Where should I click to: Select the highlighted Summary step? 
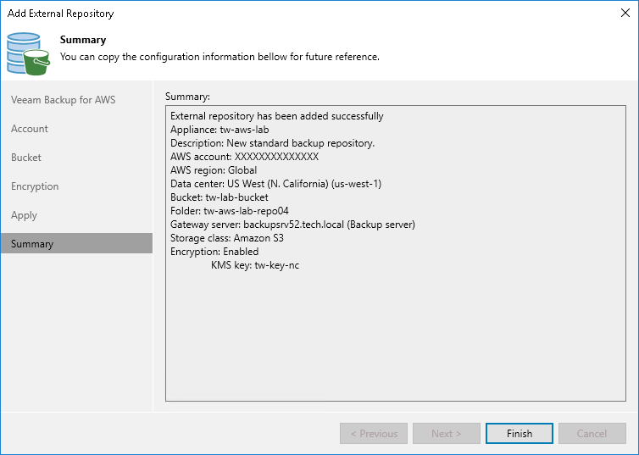tap(76, 243)
